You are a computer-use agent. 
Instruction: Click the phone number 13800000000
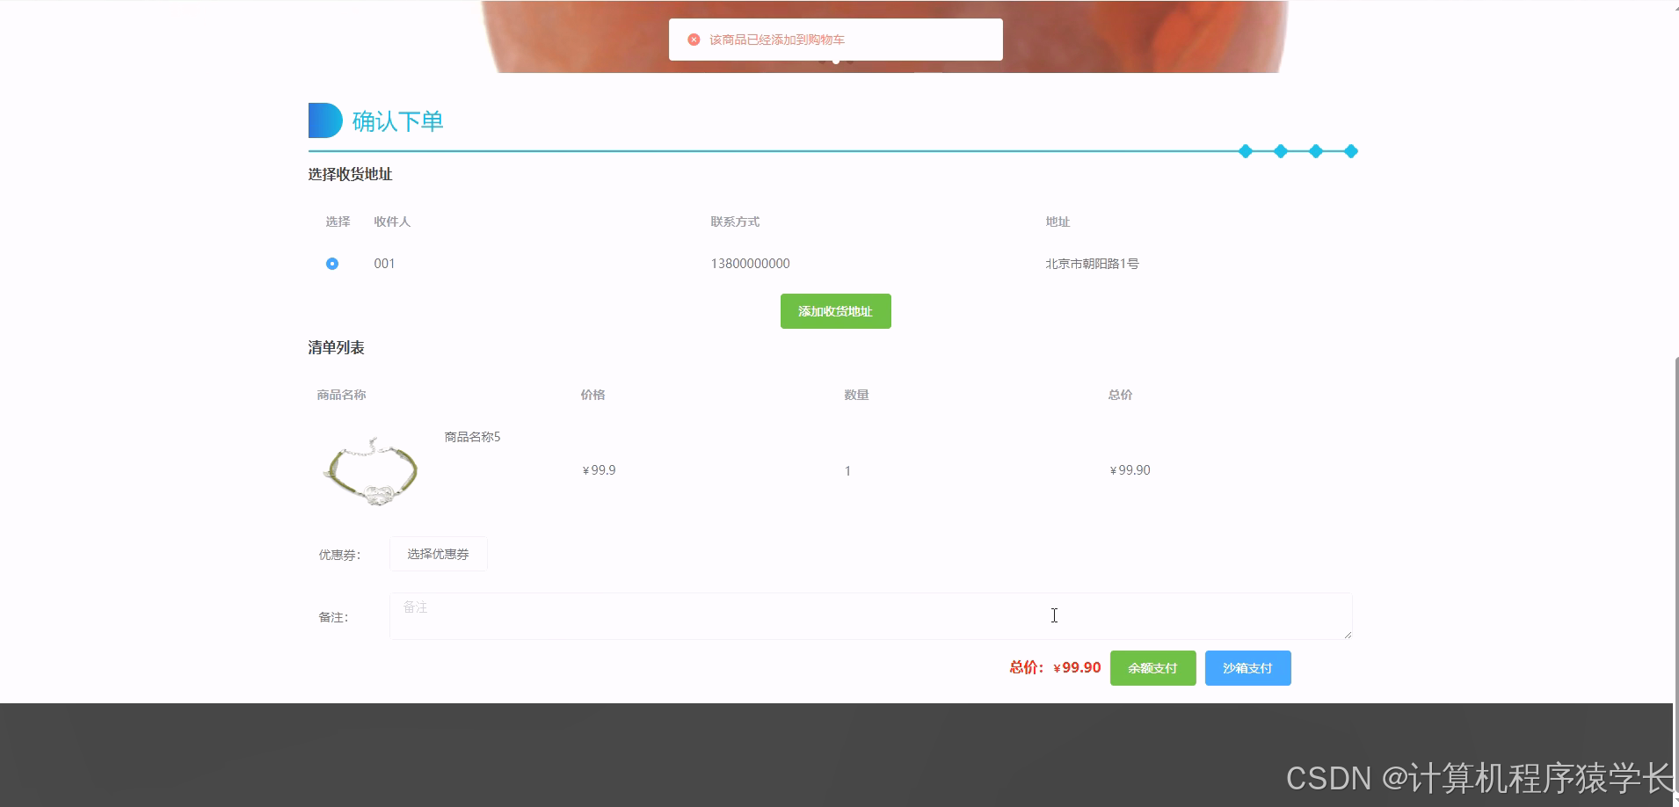coord(750,264)
